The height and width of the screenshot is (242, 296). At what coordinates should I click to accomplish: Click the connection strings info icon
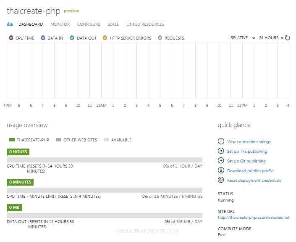tap(221, 141)
